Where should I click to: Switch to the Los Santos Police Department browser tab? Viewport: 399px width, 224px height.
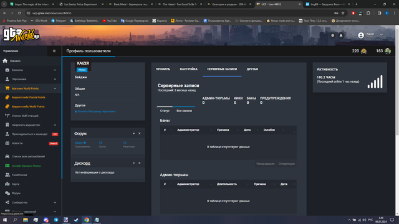point(80,4)
